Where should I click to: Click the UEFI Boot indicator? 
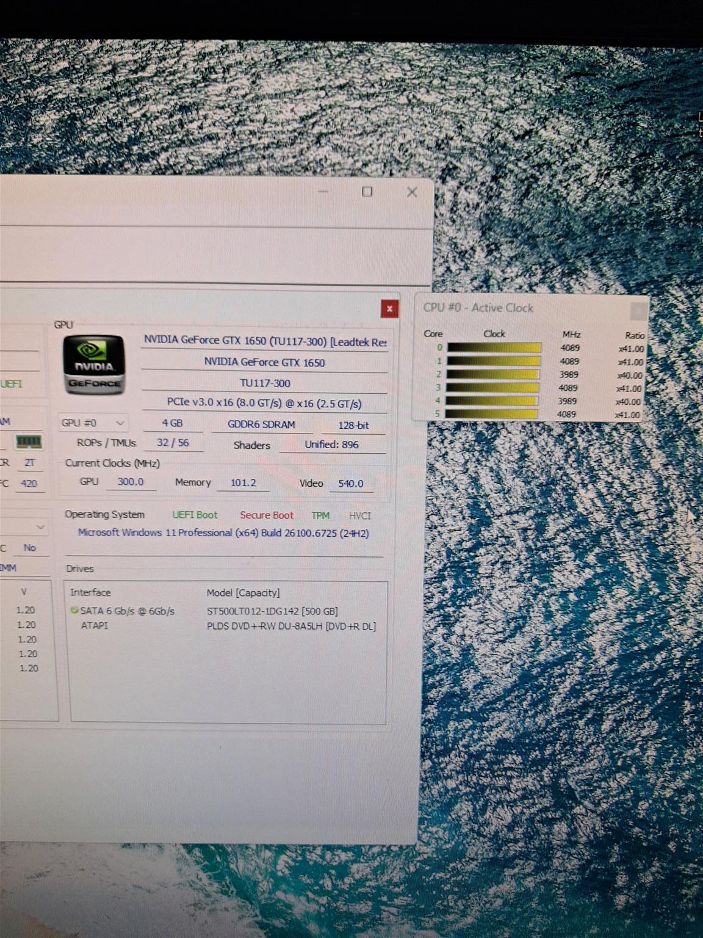coord(195,515)
